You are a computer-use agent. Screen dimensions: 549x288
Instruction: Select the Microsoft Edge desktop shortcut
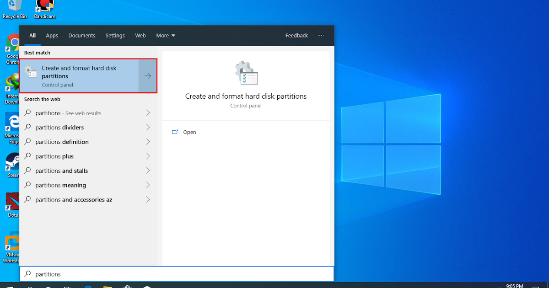tap(12, 128)
